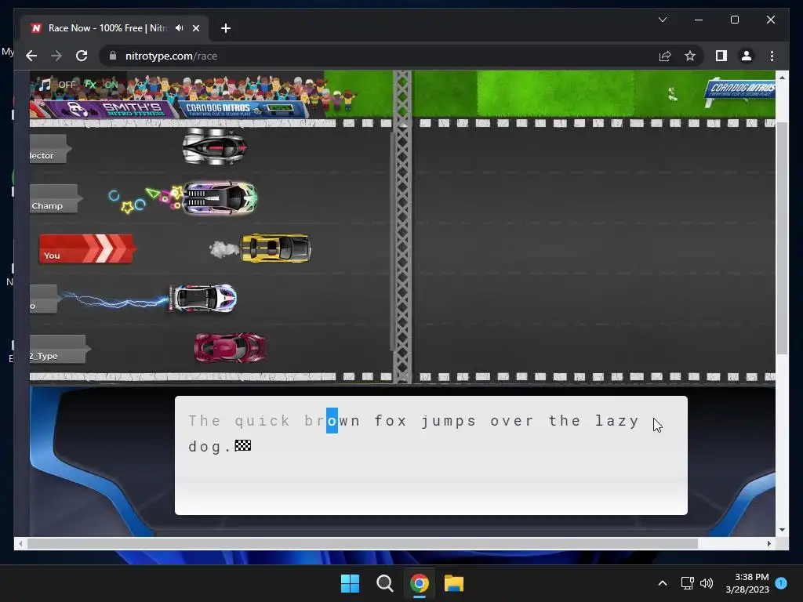Click the Z_Type racer name tag
Viewport: 803px width, 602px height.
point(59,350)
